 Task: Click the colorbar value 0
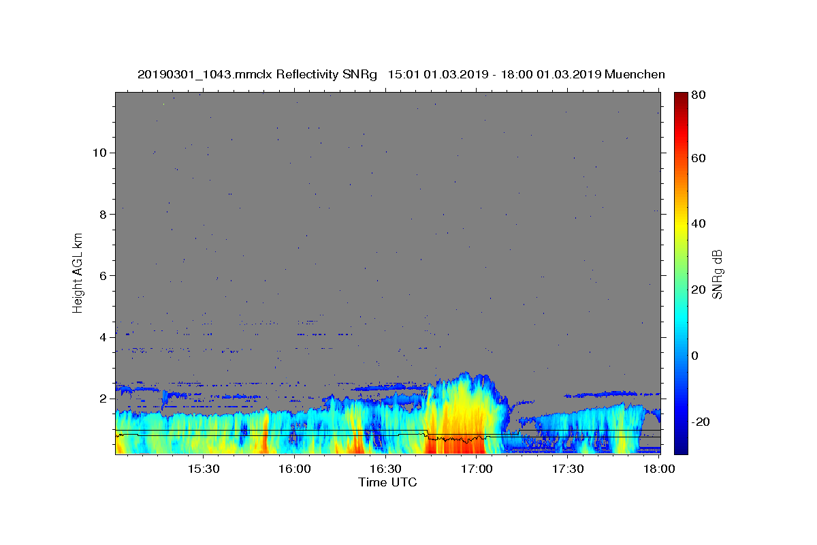click(x=695, y=356)
